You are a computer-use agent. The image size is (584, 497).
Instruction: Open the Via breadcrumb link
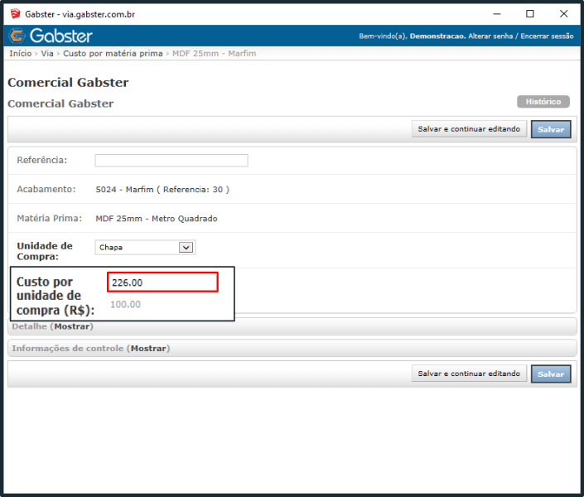[47, 53]
